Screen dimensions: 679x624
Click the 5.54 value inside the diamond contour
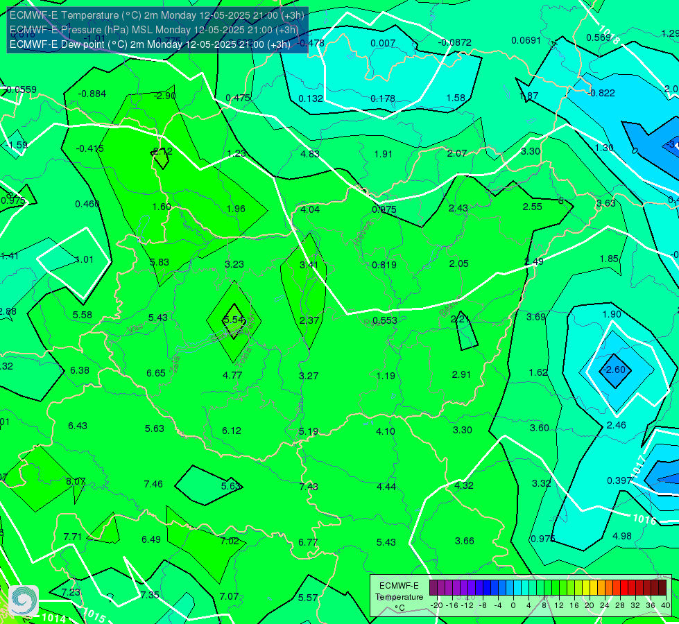[x=234, y=320]
